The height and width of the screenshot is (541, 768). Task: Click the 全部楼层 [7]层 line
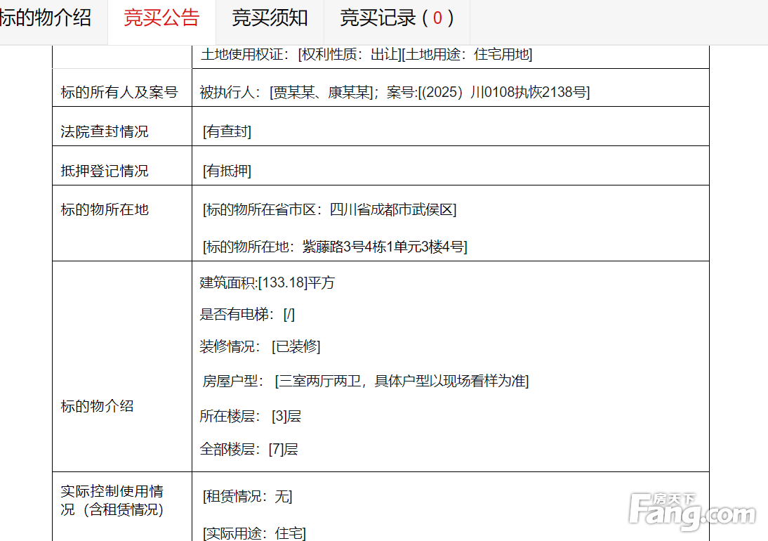point(249,449)
